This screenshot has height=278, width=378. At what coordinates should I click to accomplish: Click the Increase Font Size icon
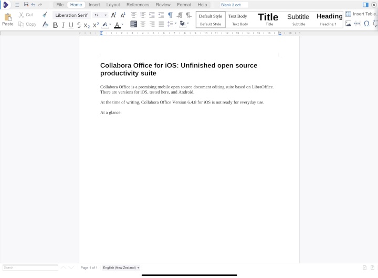tap(113, 15)
